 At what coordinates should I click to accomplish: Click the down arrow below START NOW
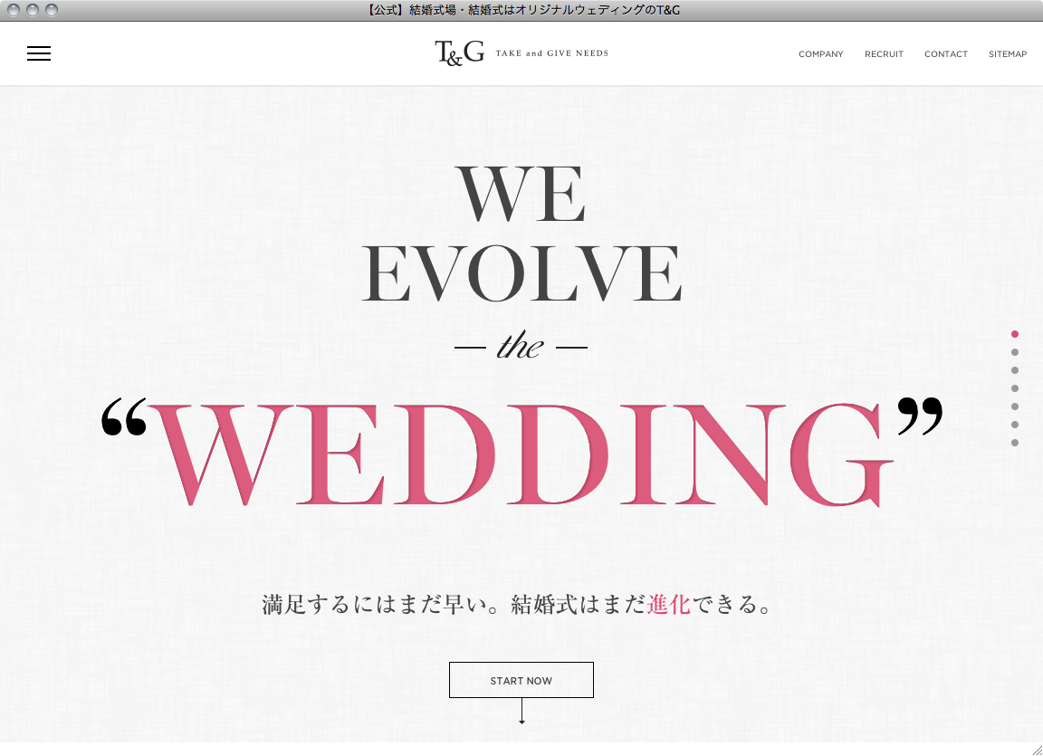[x=521, y=713]
